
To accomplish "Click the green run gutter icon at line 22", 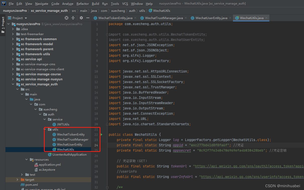I will tap(102, 135).
